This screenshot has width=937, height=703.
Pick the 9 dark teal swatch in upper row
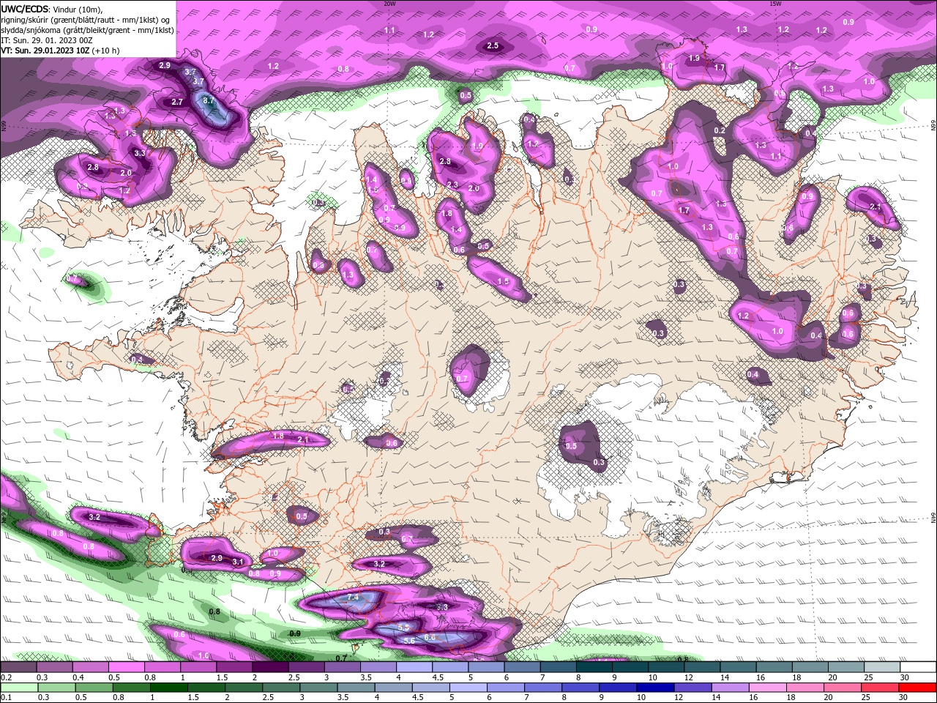click(x=631, y=667)
